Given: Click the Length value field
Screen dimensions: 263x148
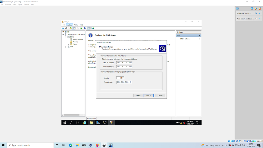Looking at the screenshot, I should (119, 78).
